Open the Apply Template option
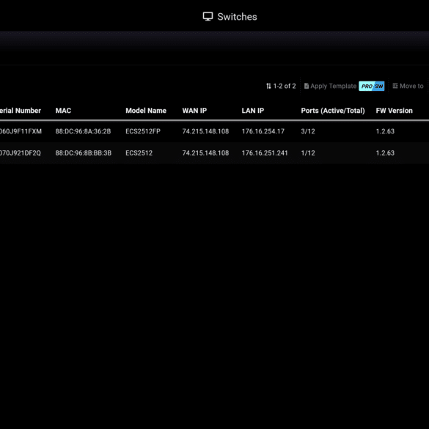Viewport: 429px width, 429px height. [330, 86]
